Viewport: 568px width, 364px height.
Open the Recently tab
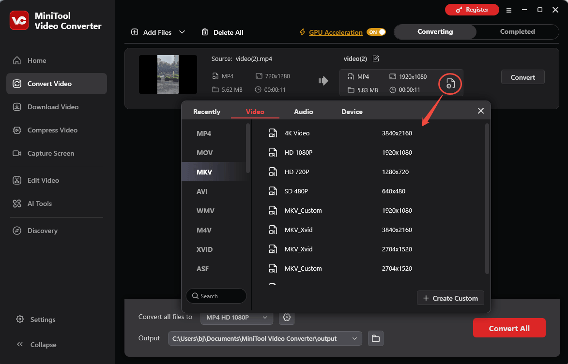click(x=206, y=112)
